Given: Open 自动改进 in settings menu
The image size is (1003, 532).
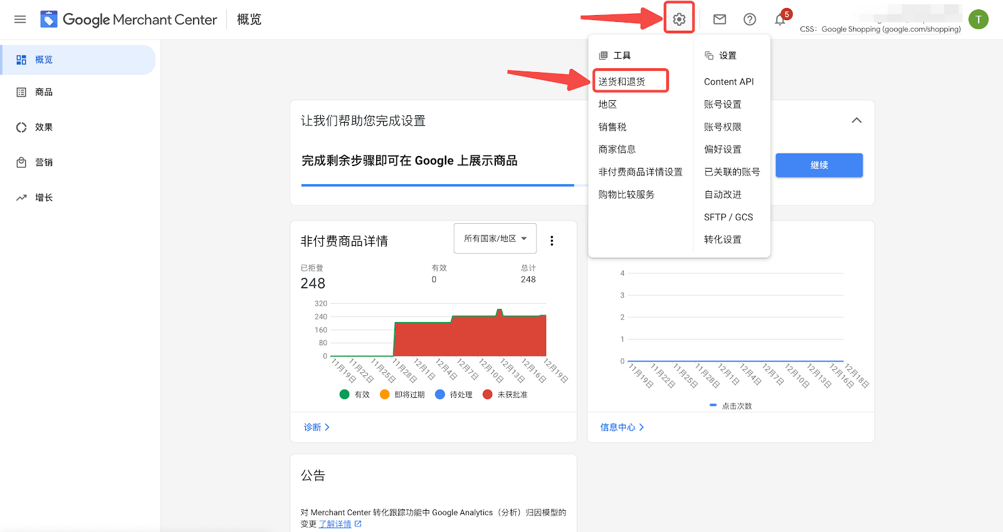Looking at the screenshot, I should click(x=723, y=194).
